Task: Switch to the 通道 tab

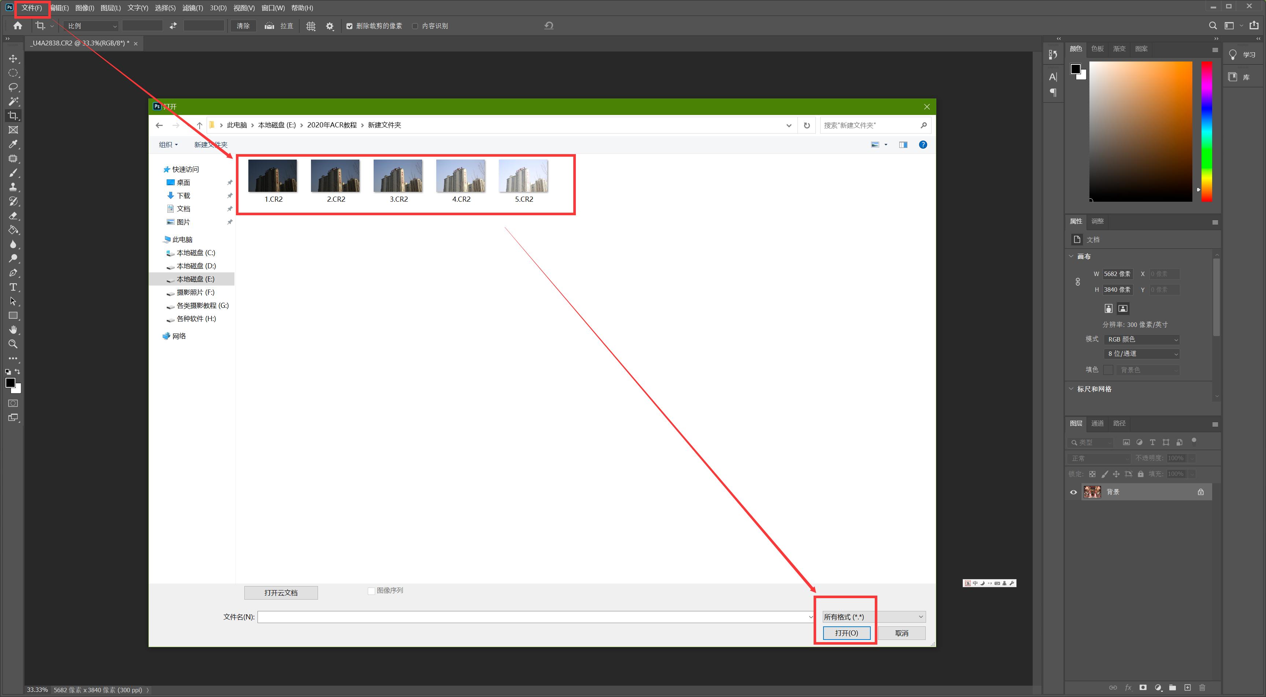Action: coord(1097,424)
